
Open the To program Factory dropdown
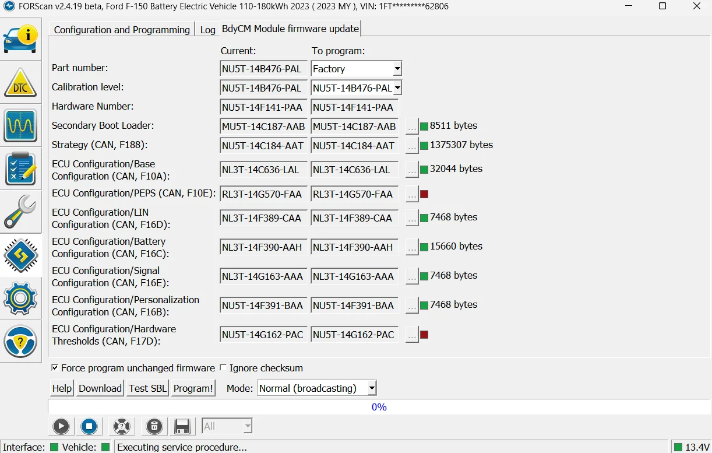point(398,68)
